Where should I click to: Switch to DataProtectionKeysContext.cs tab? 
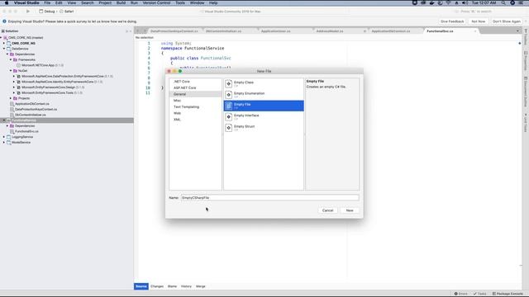click(174, 31)
